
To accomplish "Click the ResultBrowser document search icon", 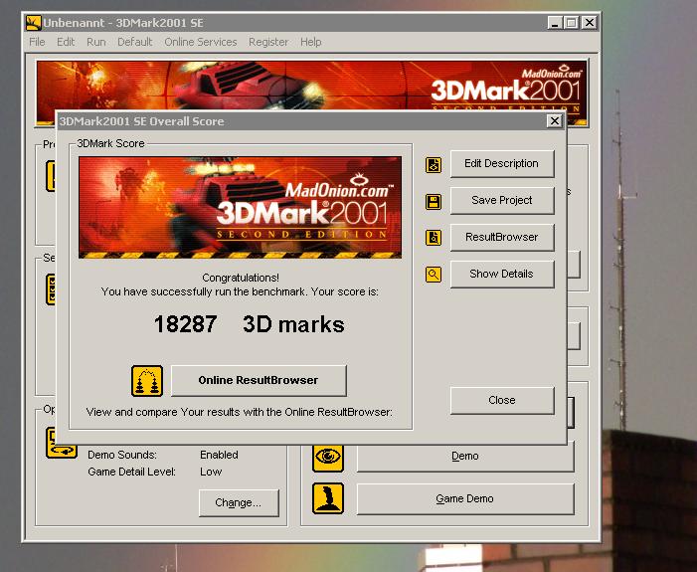I will point(434,238).
